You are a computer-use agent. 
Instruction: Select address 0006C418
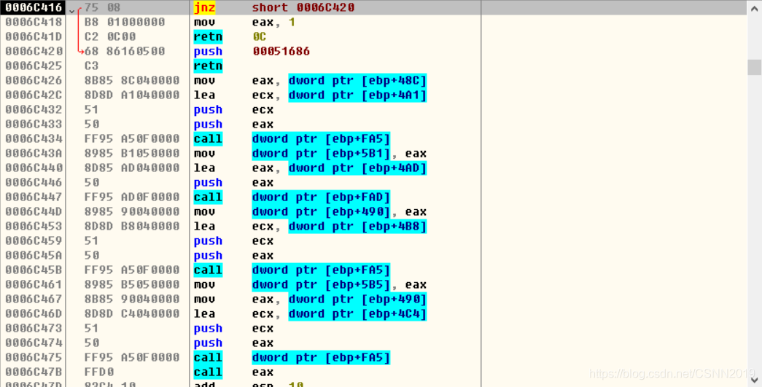[34, 23]
